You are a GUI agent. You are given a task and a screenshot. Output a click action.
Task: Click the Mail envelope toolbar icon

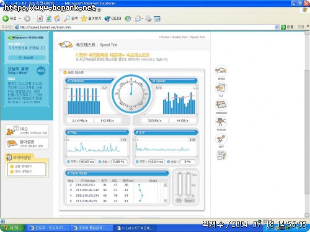[x=138, y=19]
